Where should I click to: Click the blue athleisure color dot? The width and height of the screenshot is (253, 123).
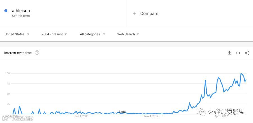pyautogui.click(x=6, y=11)
